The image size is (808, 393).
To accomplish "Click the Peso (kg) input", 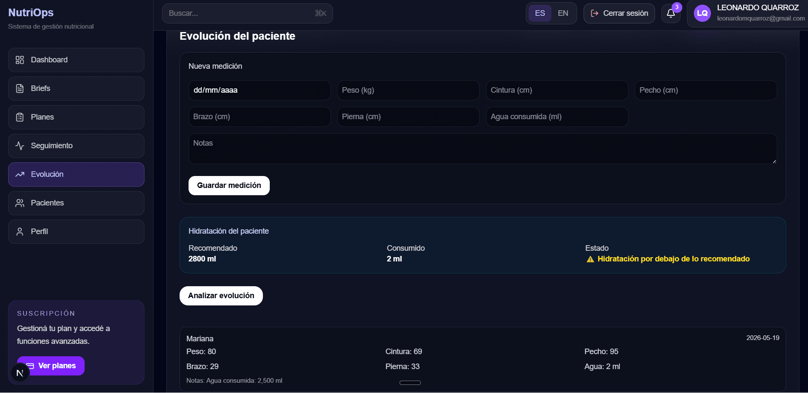I will pos(408,90).
